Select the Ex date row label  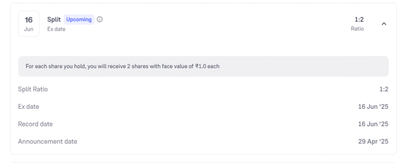pyautogui.click(x=29, y=107)
